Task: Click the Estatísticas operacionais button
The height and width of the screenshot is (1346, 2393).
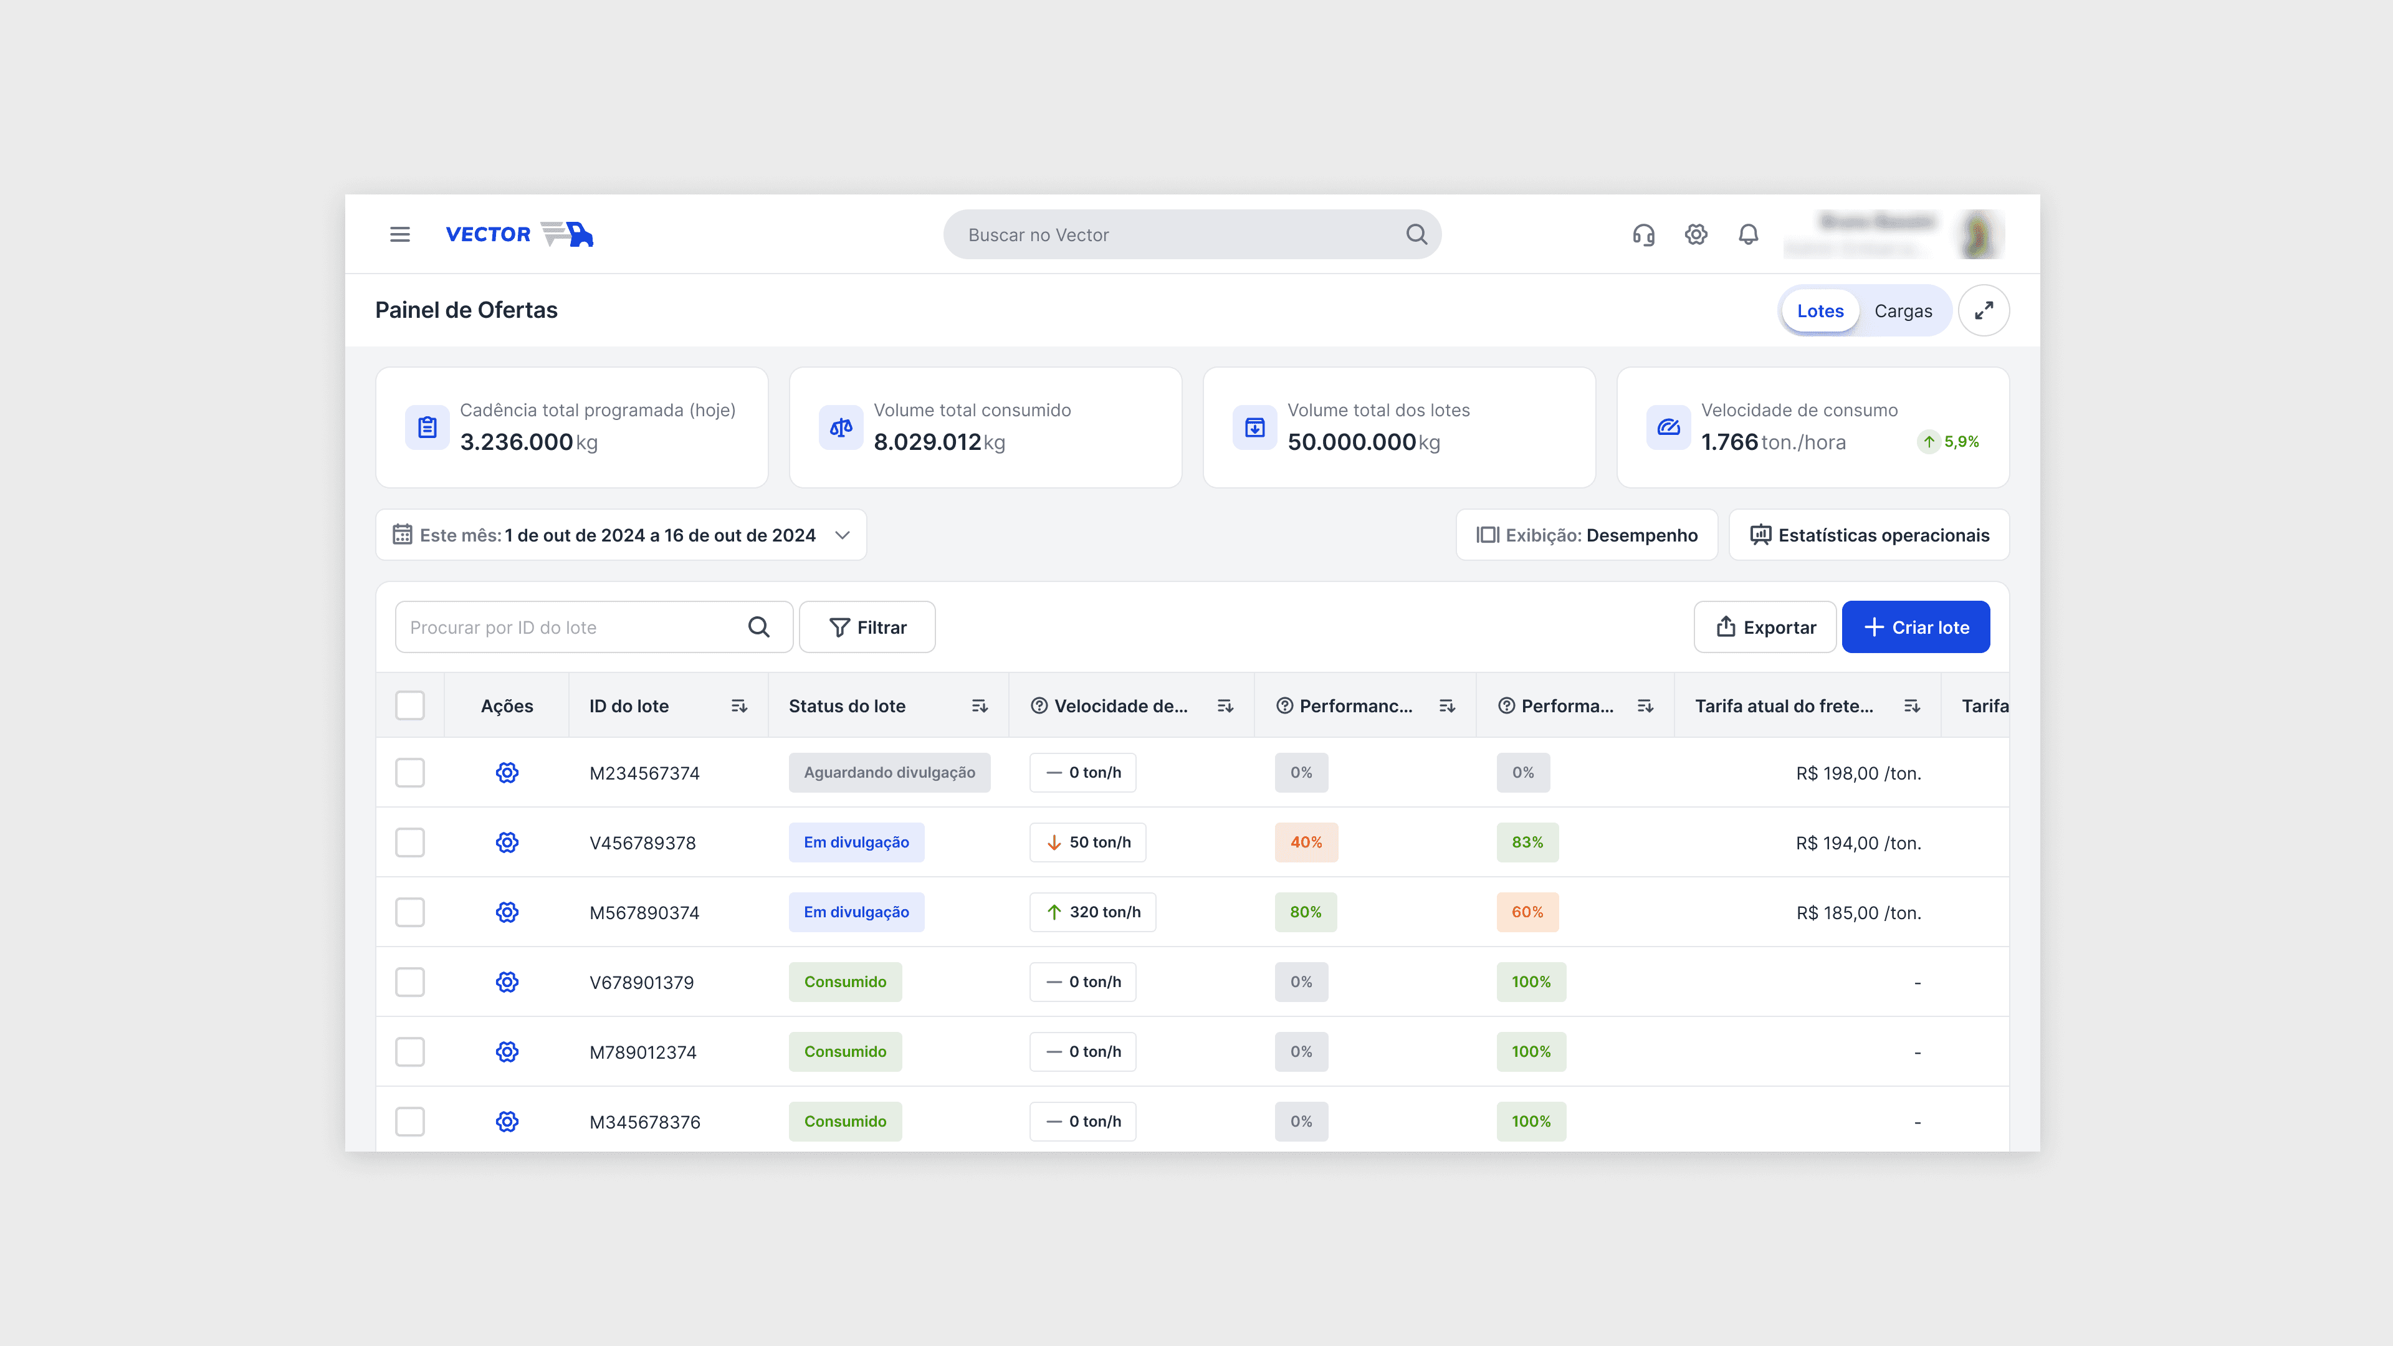Action: pyautogui.click(x=1868, y=534)
